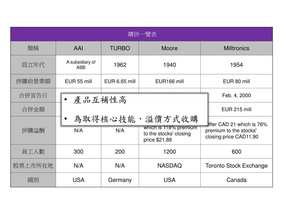Click the Toronto Stock Exchange cell

[237, 166]
